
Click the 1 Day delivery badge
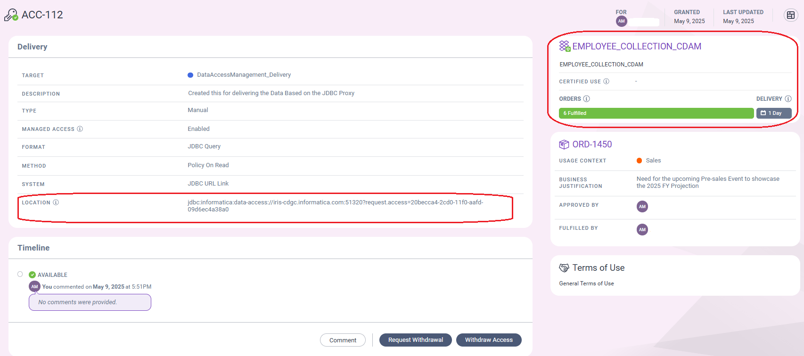tap(774, 113)
